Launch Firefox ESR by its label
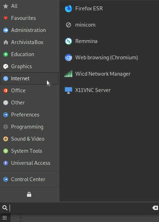Viewport: 159px width, 222px height. pyautogui.click(x=89, y=9)
